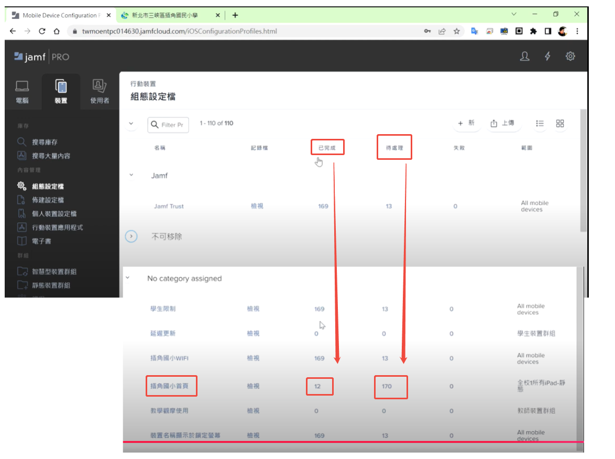Select 行動裝置應用程式 in the sidebar
This screenshot has height=459, width=615.
[57, 227]
